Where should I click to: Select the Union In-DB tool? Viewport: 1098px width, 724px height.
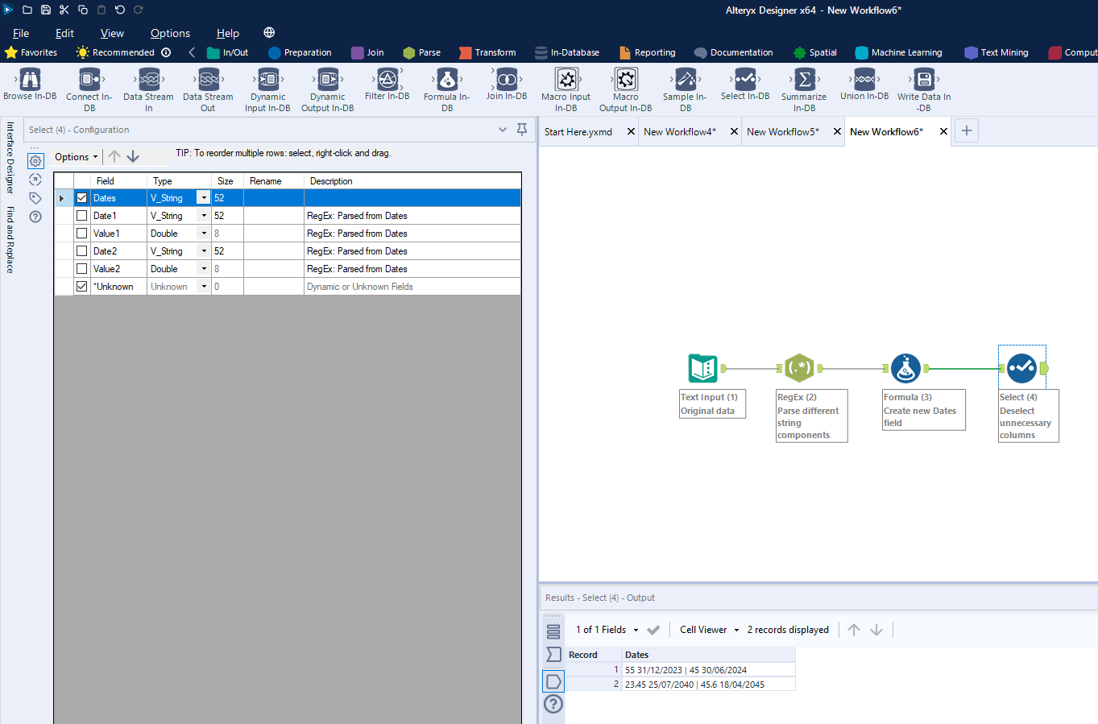(864, 83)
